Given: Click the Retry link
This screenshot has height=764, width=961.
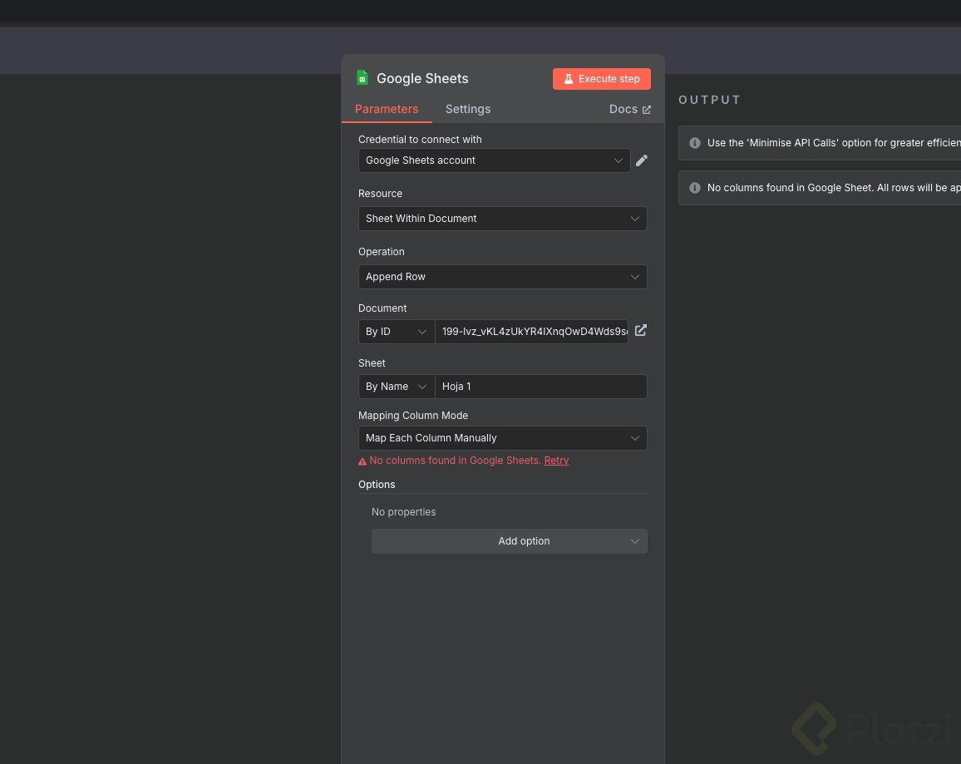Looking at the screenshot, I should tap(556, 461).
